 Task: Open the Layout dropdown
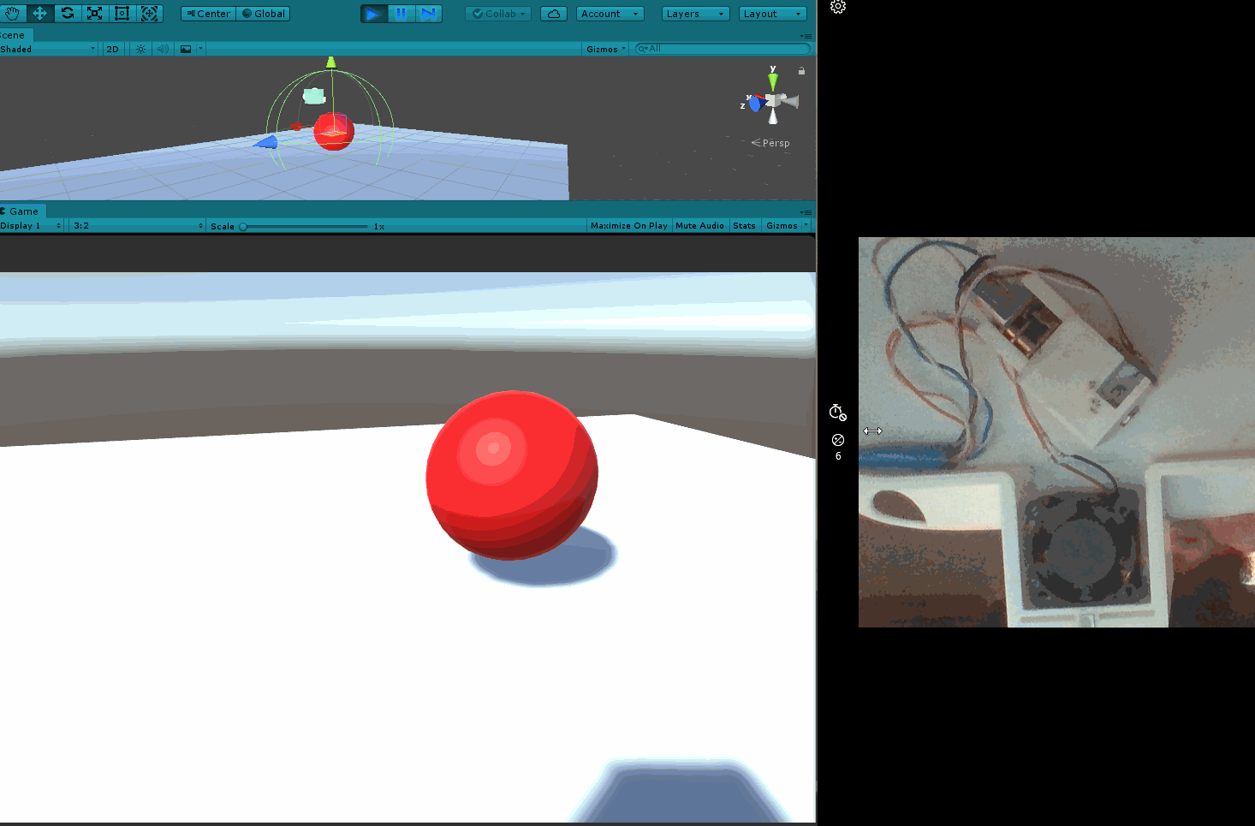(771, 13)
